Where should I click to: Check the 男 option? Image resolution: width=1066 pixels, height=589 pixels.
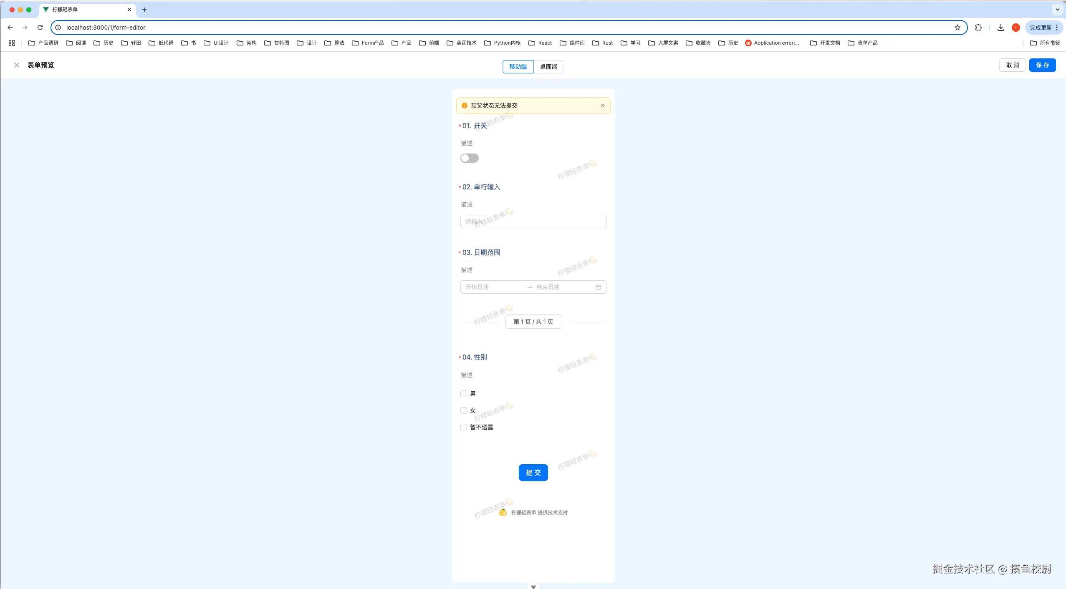[x=463, y=394]
